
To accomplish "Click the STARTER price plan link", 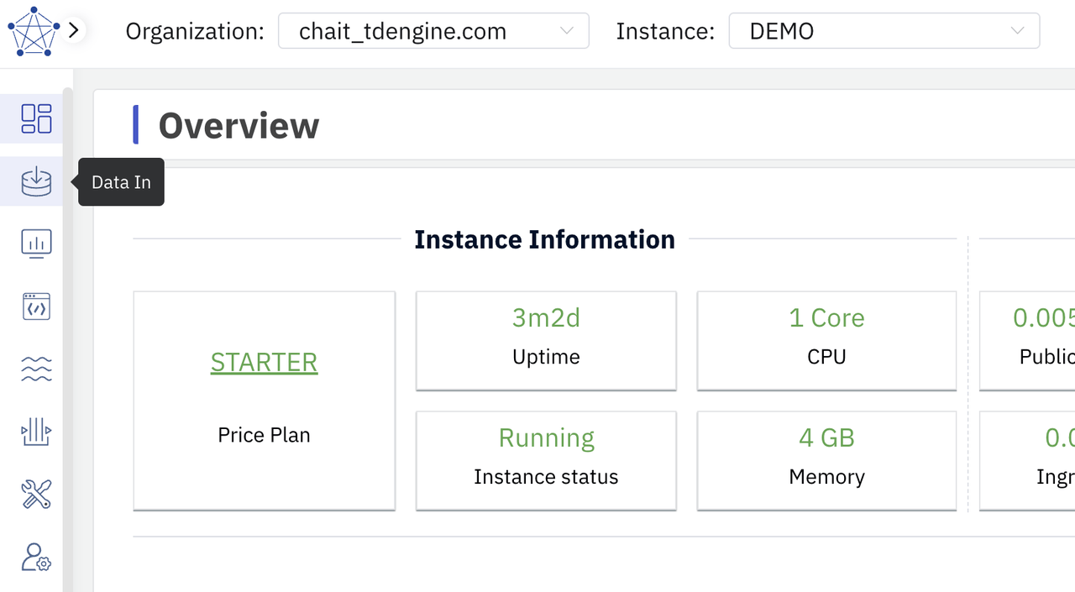I will point(264,362).
